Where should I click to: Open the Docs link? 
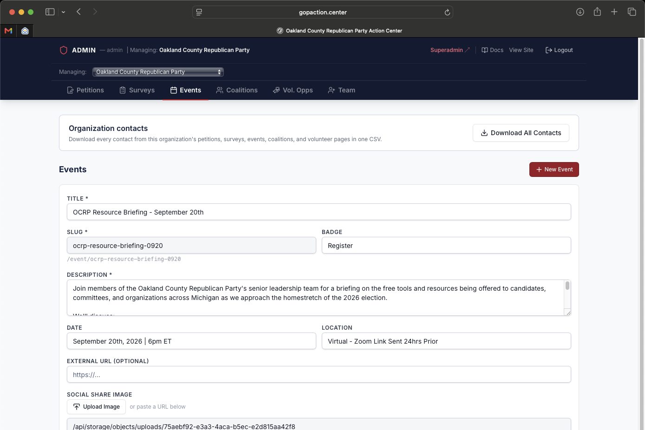click(x=492, y=50)
